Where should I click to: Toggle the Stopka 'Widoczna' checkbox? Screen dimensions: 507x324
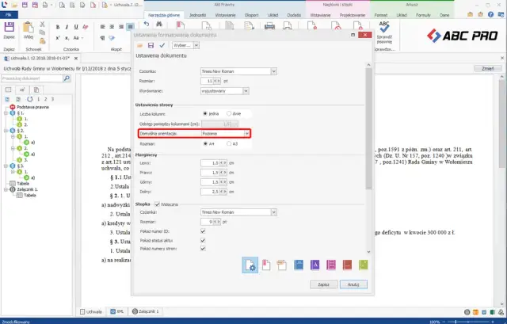tap(157, 204)
